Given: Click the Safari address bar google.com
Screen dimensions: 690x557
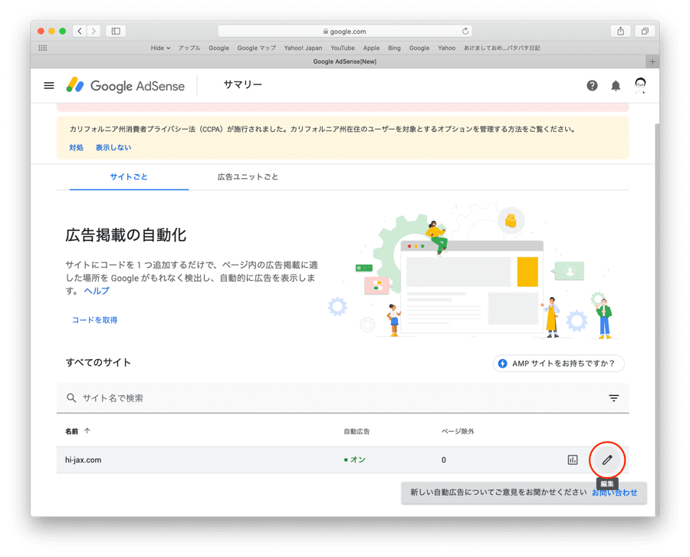Looking at the screenshot, I should point(344,31).
